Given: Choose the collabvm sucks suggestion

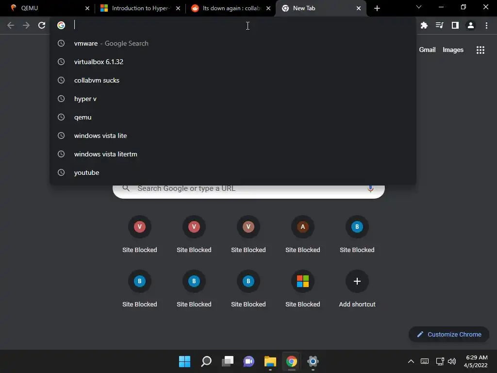Looking at the screenshot, I should [x=233, y=80].
